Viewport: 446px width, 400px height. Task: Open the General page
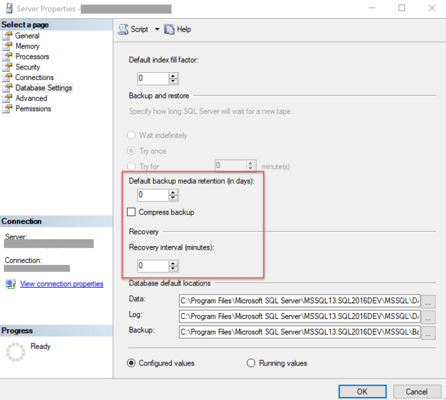(27, 36)
